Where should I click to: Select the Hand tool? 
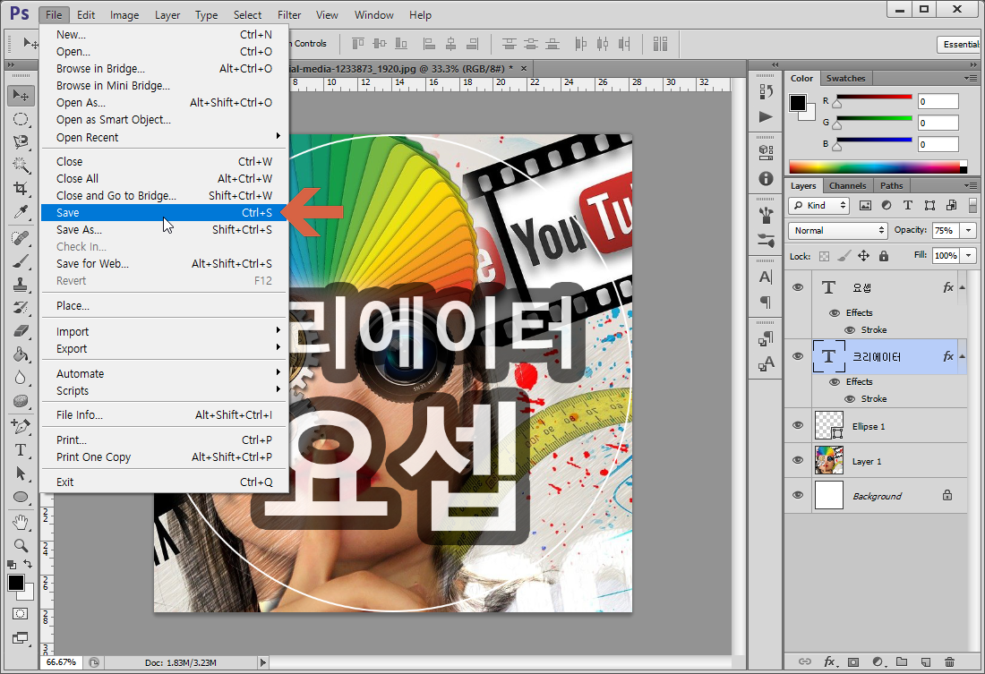[x=21, y=522]
